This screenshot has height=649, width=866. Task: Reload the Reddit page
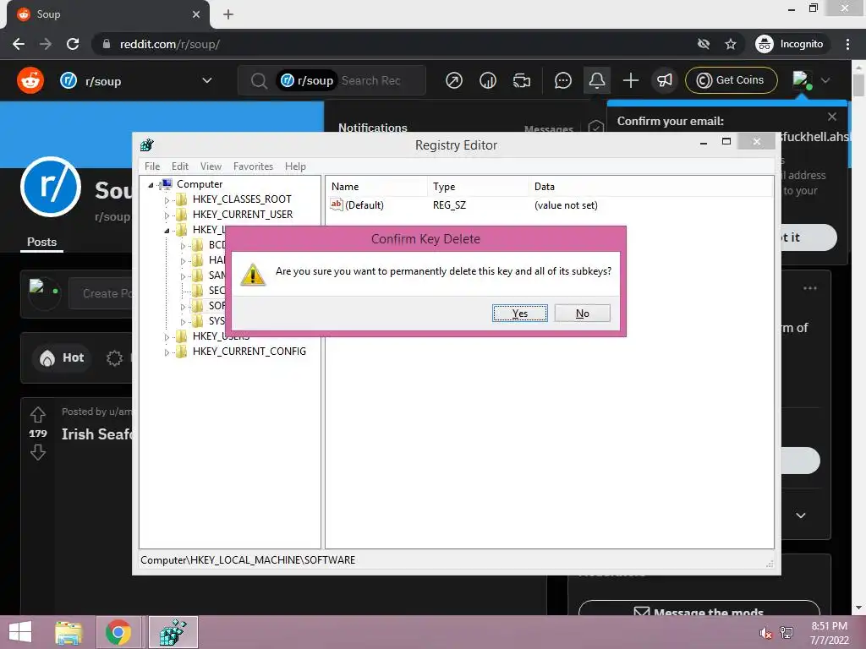tap(73, 44)
